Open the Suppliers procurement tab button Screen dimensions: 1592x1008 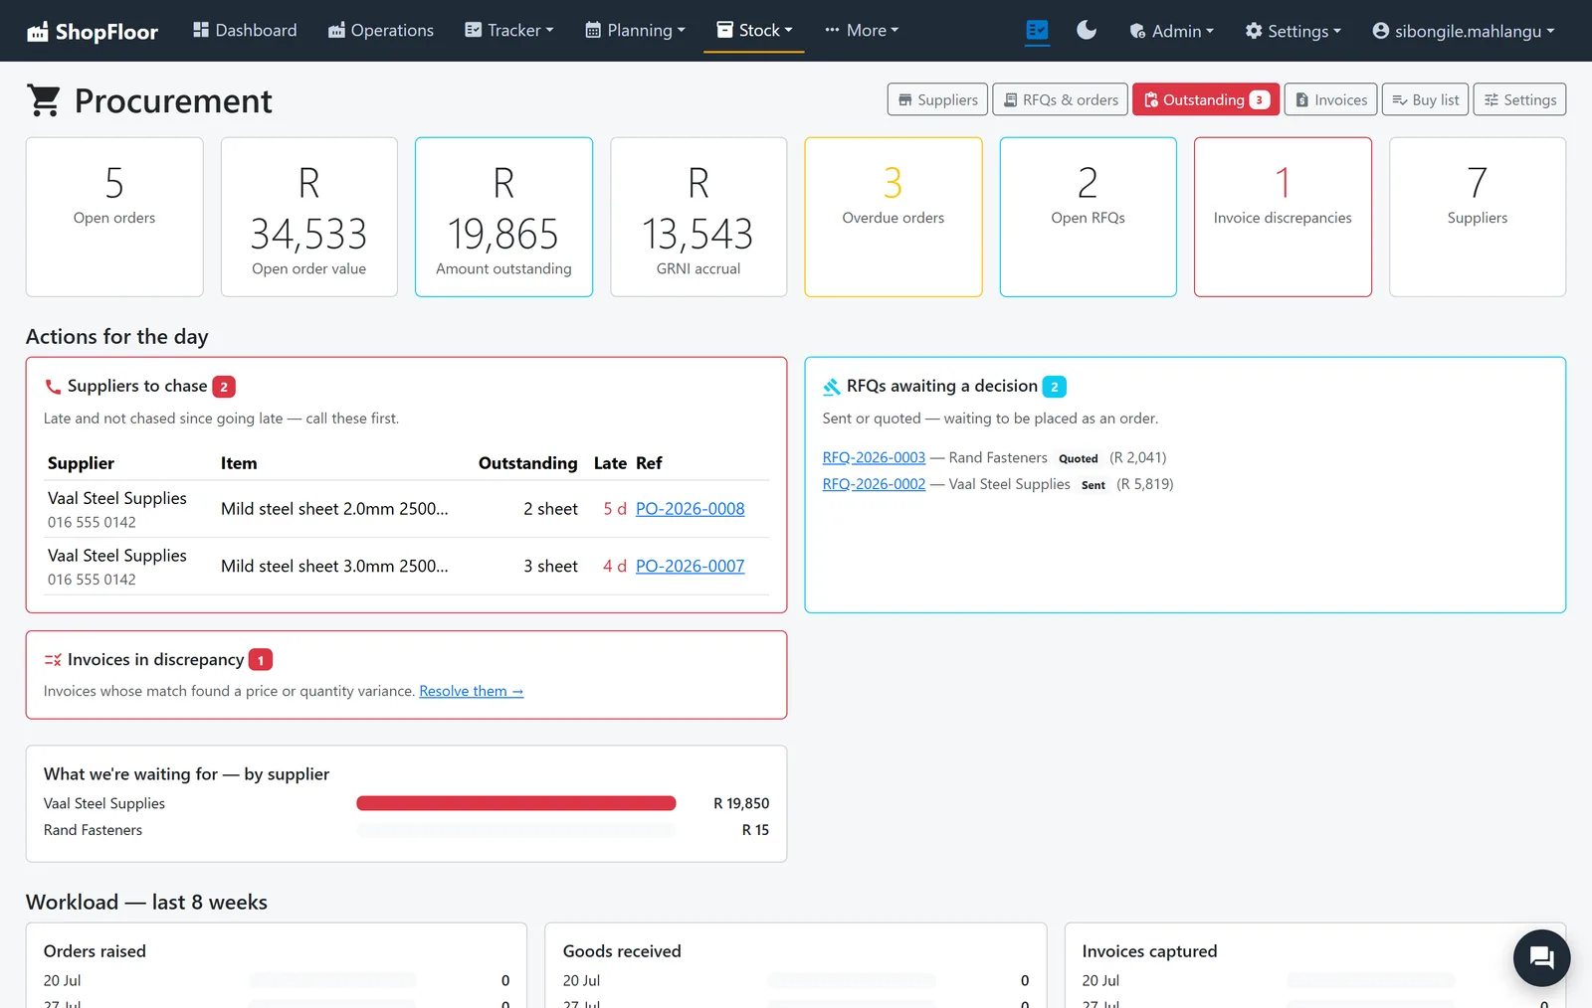click(x=937, y=99)
